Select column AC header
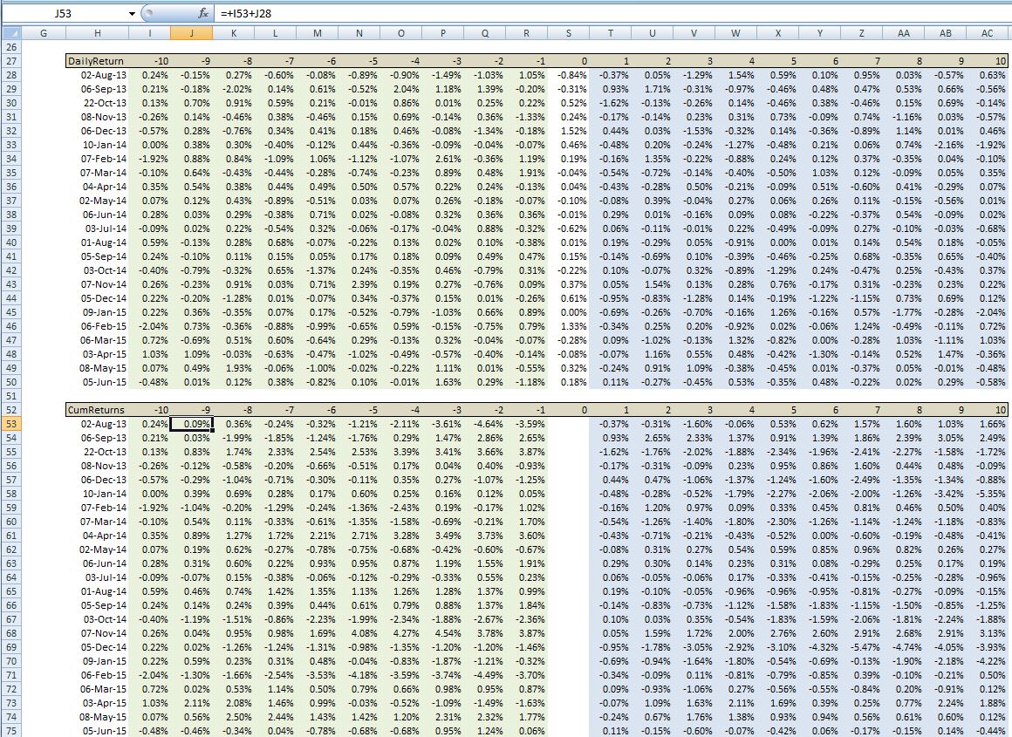 coord(987,32)
